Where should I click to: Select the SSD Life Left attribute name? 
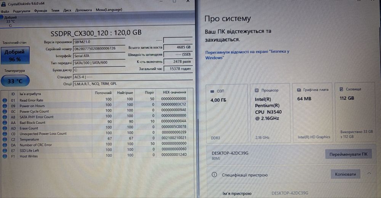[29, 151]
